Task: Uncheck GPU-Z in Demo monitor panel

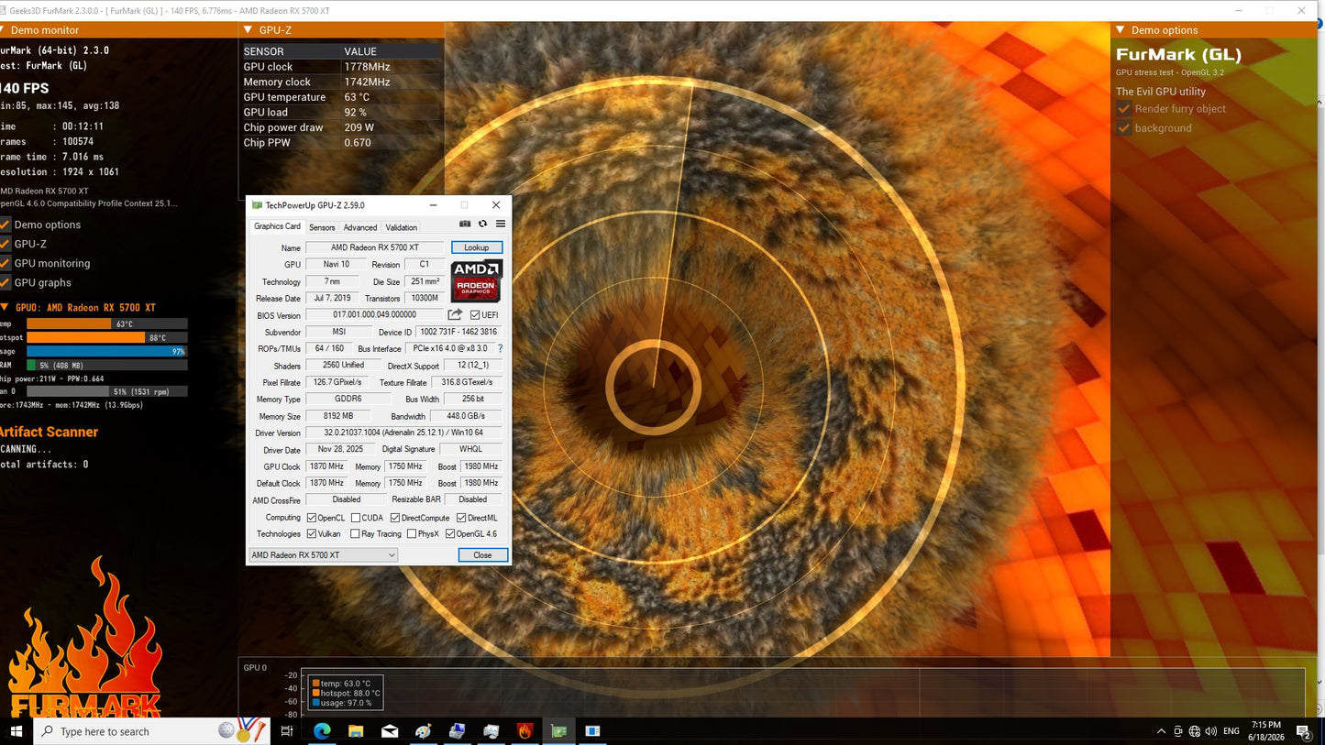Action: click(5, 244)
